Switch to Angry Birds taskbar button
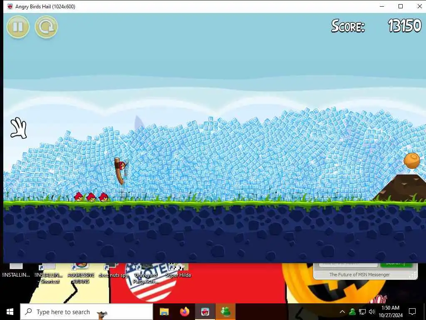 tap(205, 312)
